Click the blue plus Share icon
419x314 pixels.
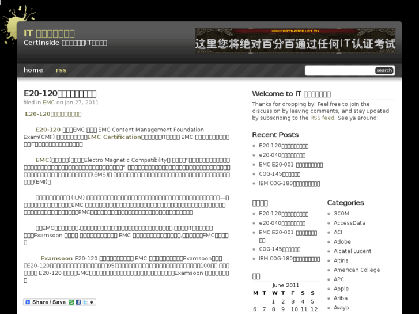tap(28, 302)
